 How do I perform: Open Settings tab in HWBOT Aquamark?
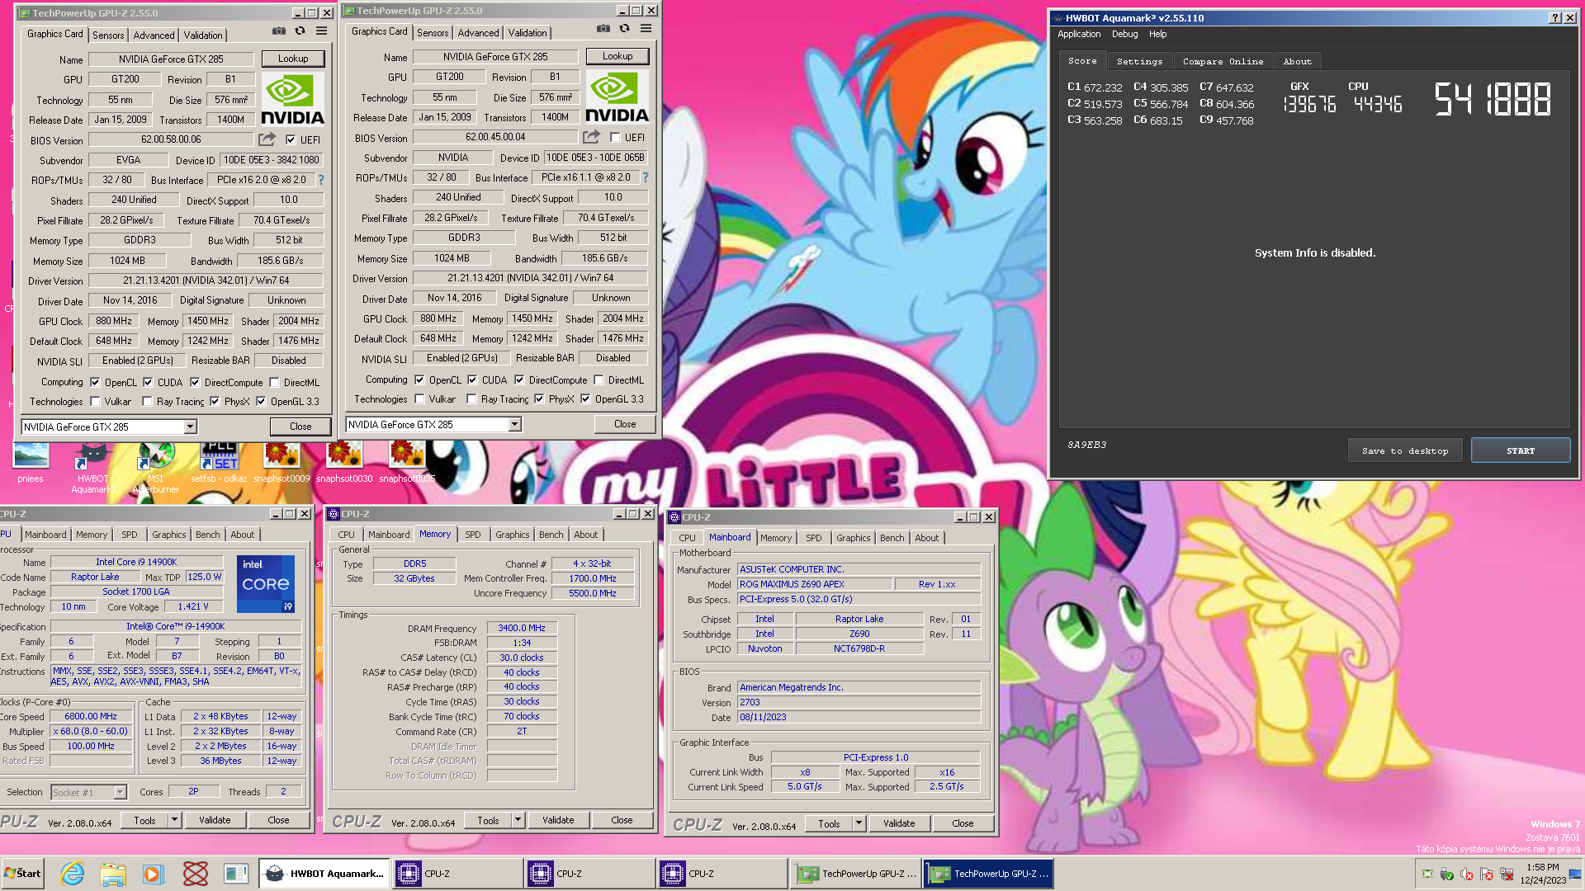tap(1139, 61)
